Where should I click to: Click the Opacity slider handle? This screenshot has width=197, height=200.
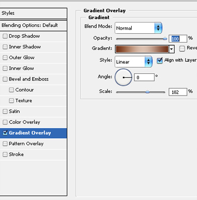pos(165,38)
